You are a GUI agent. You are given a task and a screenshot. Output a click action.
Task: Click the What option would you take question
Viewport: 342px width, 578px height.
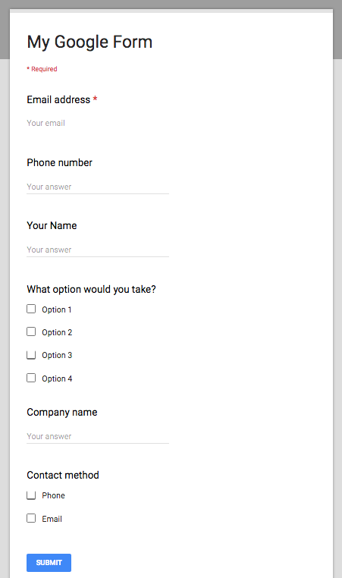coord(92,289)
